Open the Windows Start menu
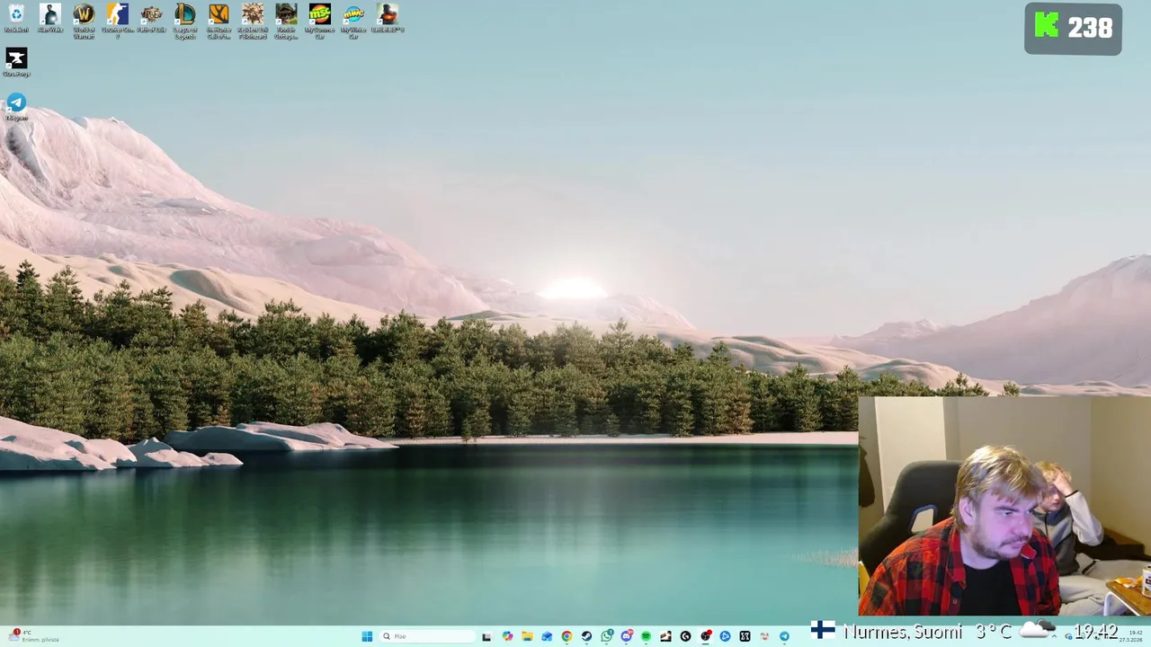 (367, 636)
